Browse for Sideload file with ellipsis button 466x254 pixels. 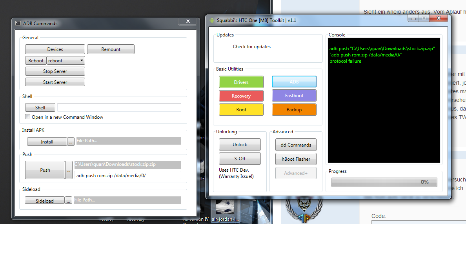click(69, 201)
